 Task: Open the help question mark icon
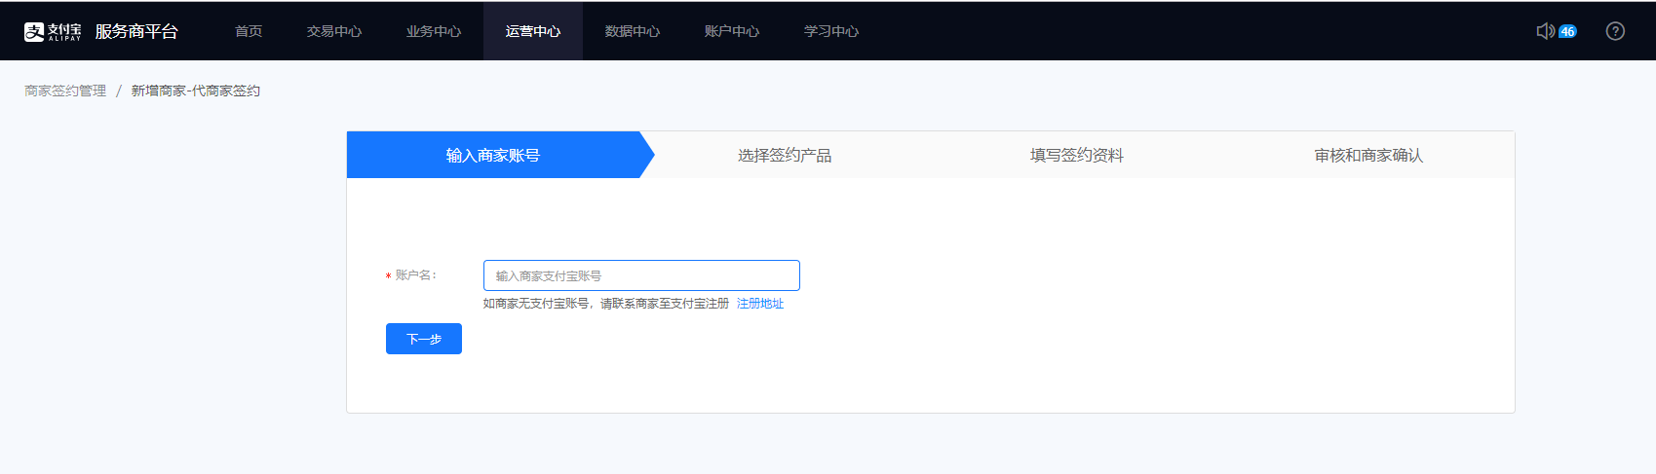[x=1615, y=31]
